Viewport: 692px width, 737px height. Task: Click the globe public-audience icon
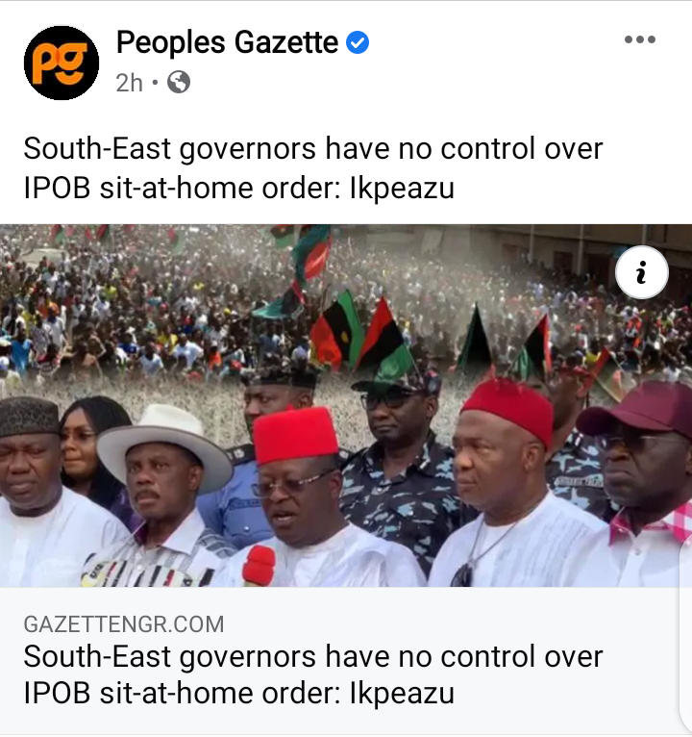click(x=179, y=82)
